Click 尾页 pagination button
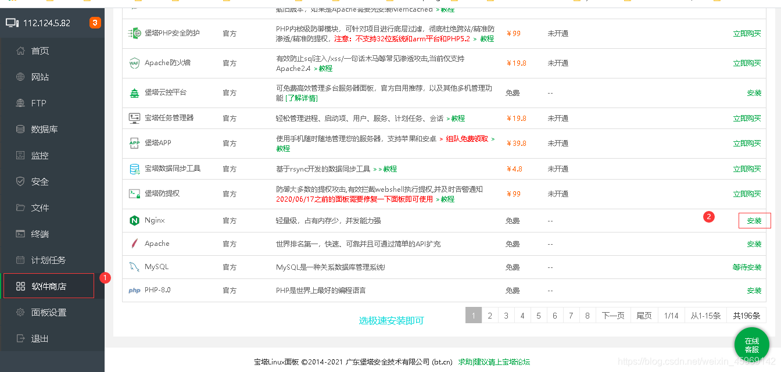This screenshot has height=372, width=781. (x=644, y=316)
